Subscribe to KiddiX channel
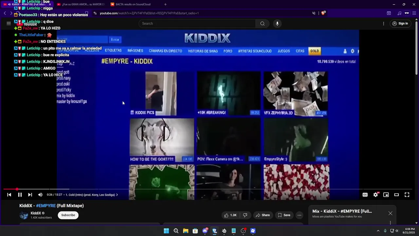Viewport: 419px width, 236px height. [68, 215]
